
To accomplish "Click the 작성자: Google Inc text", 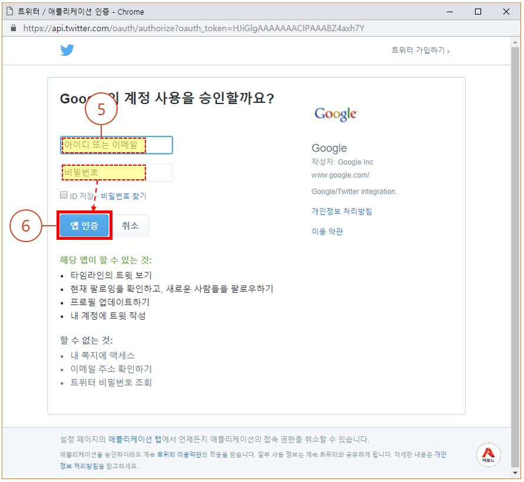I will pos(342,162).
